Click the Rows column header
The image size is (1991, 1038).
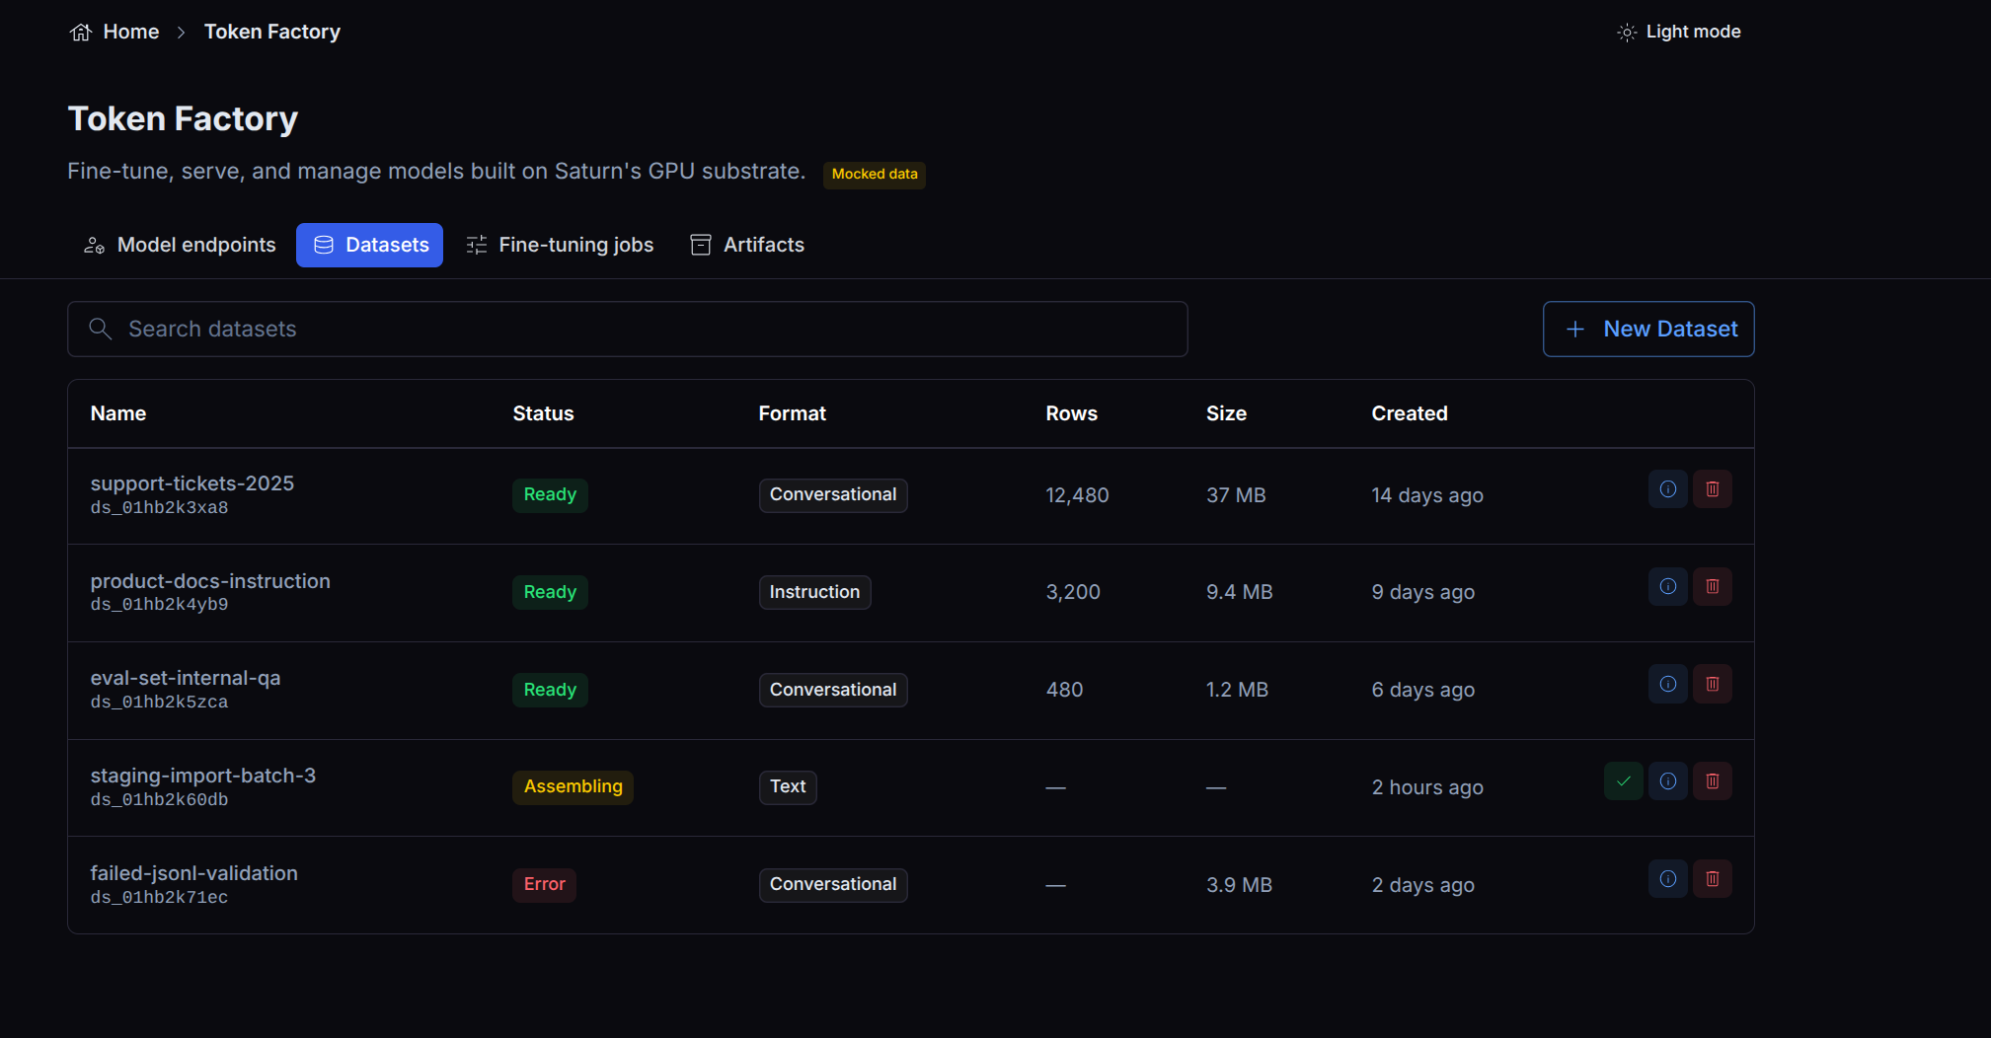coord(1071,413)
